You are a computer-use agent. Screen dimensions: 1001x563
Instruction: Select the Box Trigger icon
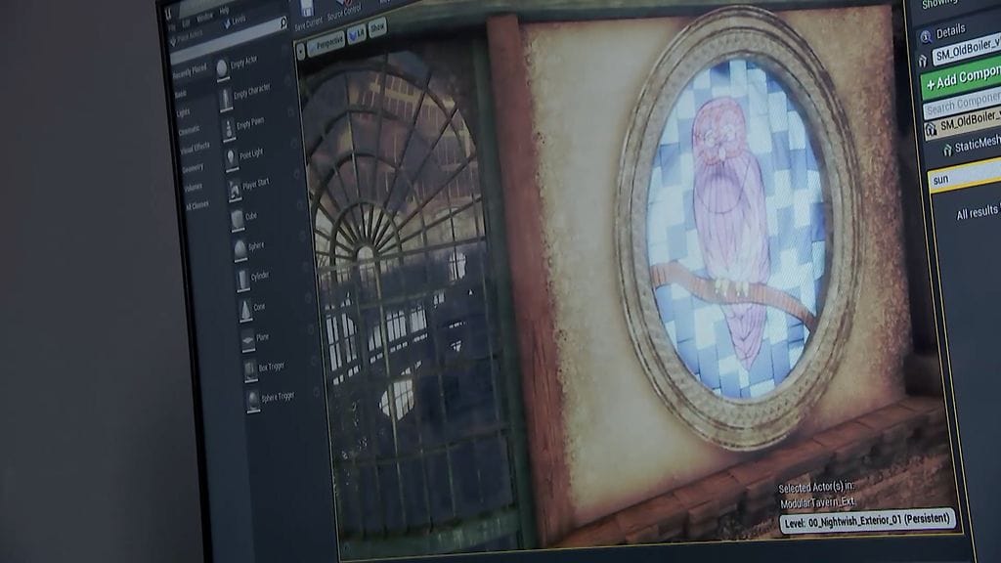(x=250, y=370)
